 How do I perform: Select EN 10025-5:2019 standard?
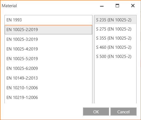pyautogui.click(x=48, y=59)
